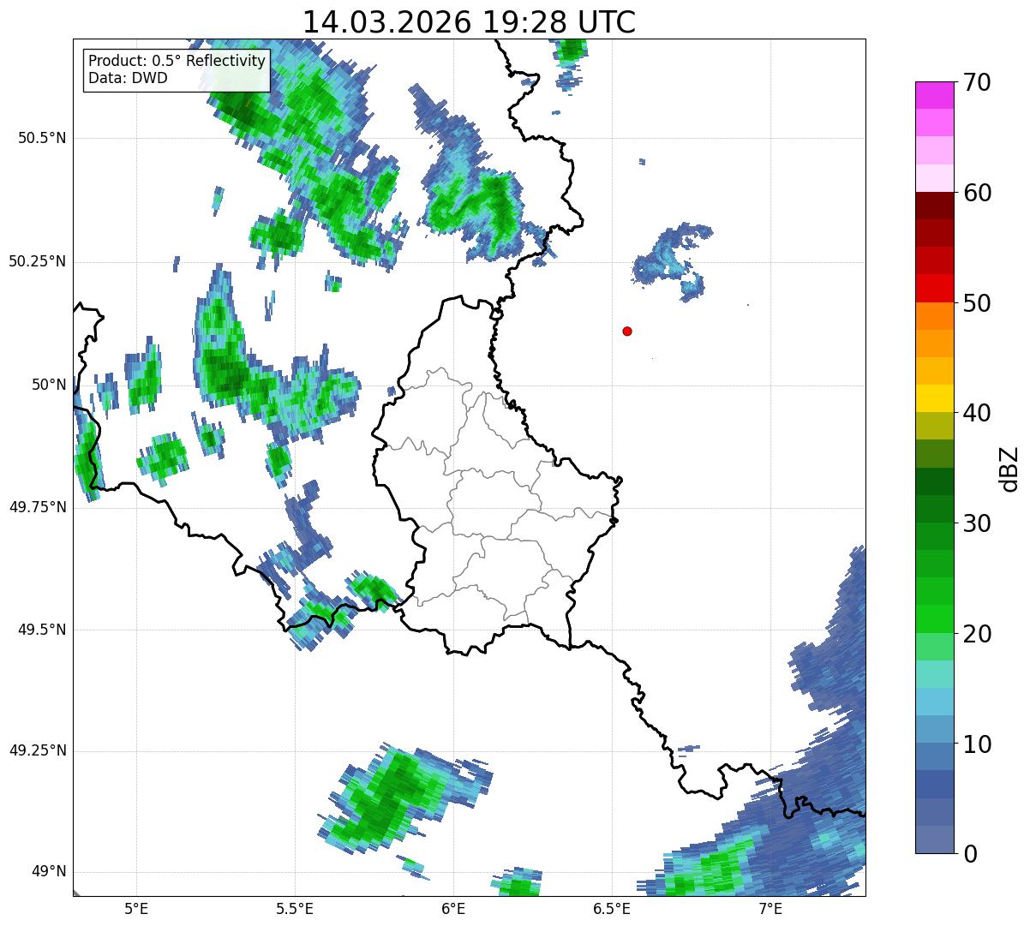Click the colorbar tick label 40
Image resolution: width=1030 pixels, height=926 pixels.
point(977,413)
